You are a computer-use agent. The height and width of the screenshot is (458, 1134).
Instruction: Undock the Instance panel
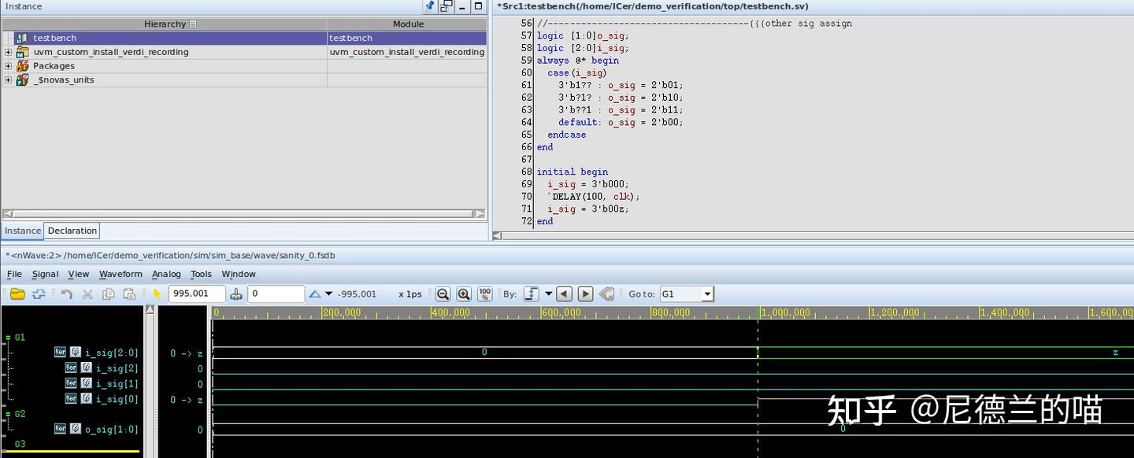pyautogui.click(x=447, y=6)
